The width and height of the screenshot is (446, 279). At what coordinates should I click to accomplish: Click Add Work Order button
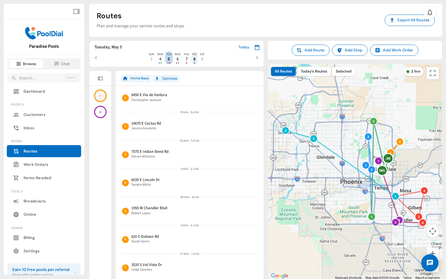click(x=394, y=50)
